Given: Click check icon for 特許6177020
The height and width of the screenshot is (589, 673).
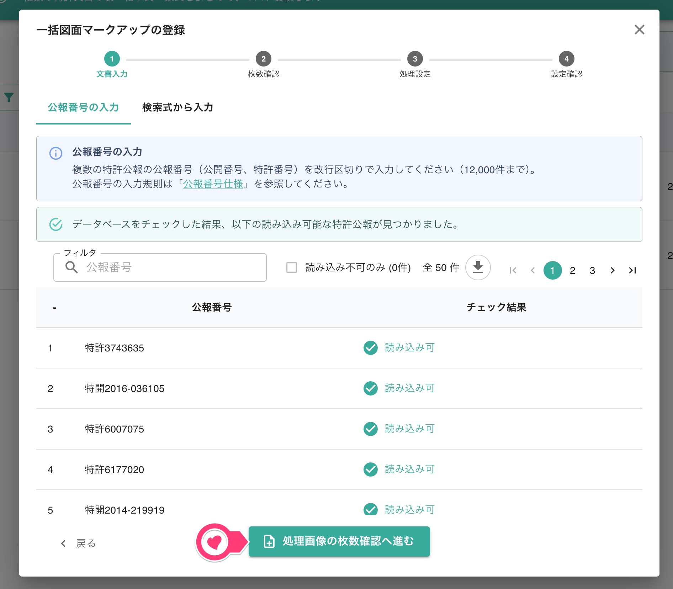Looking at the screenshot, I should coord(370,469).
